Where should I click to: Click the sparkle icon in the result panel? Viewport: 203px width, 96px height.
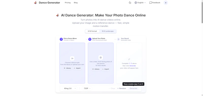(x=129, y=59)
